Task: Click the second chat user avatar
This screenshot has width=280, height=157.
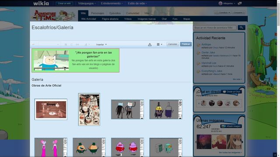Action: 212,103
